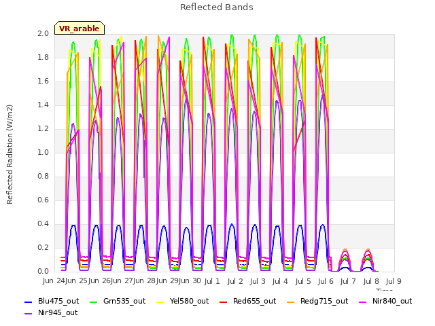Click the 0.4 y-axis tick label
This screenshot has height=326, width=435.
click(43, 224)
